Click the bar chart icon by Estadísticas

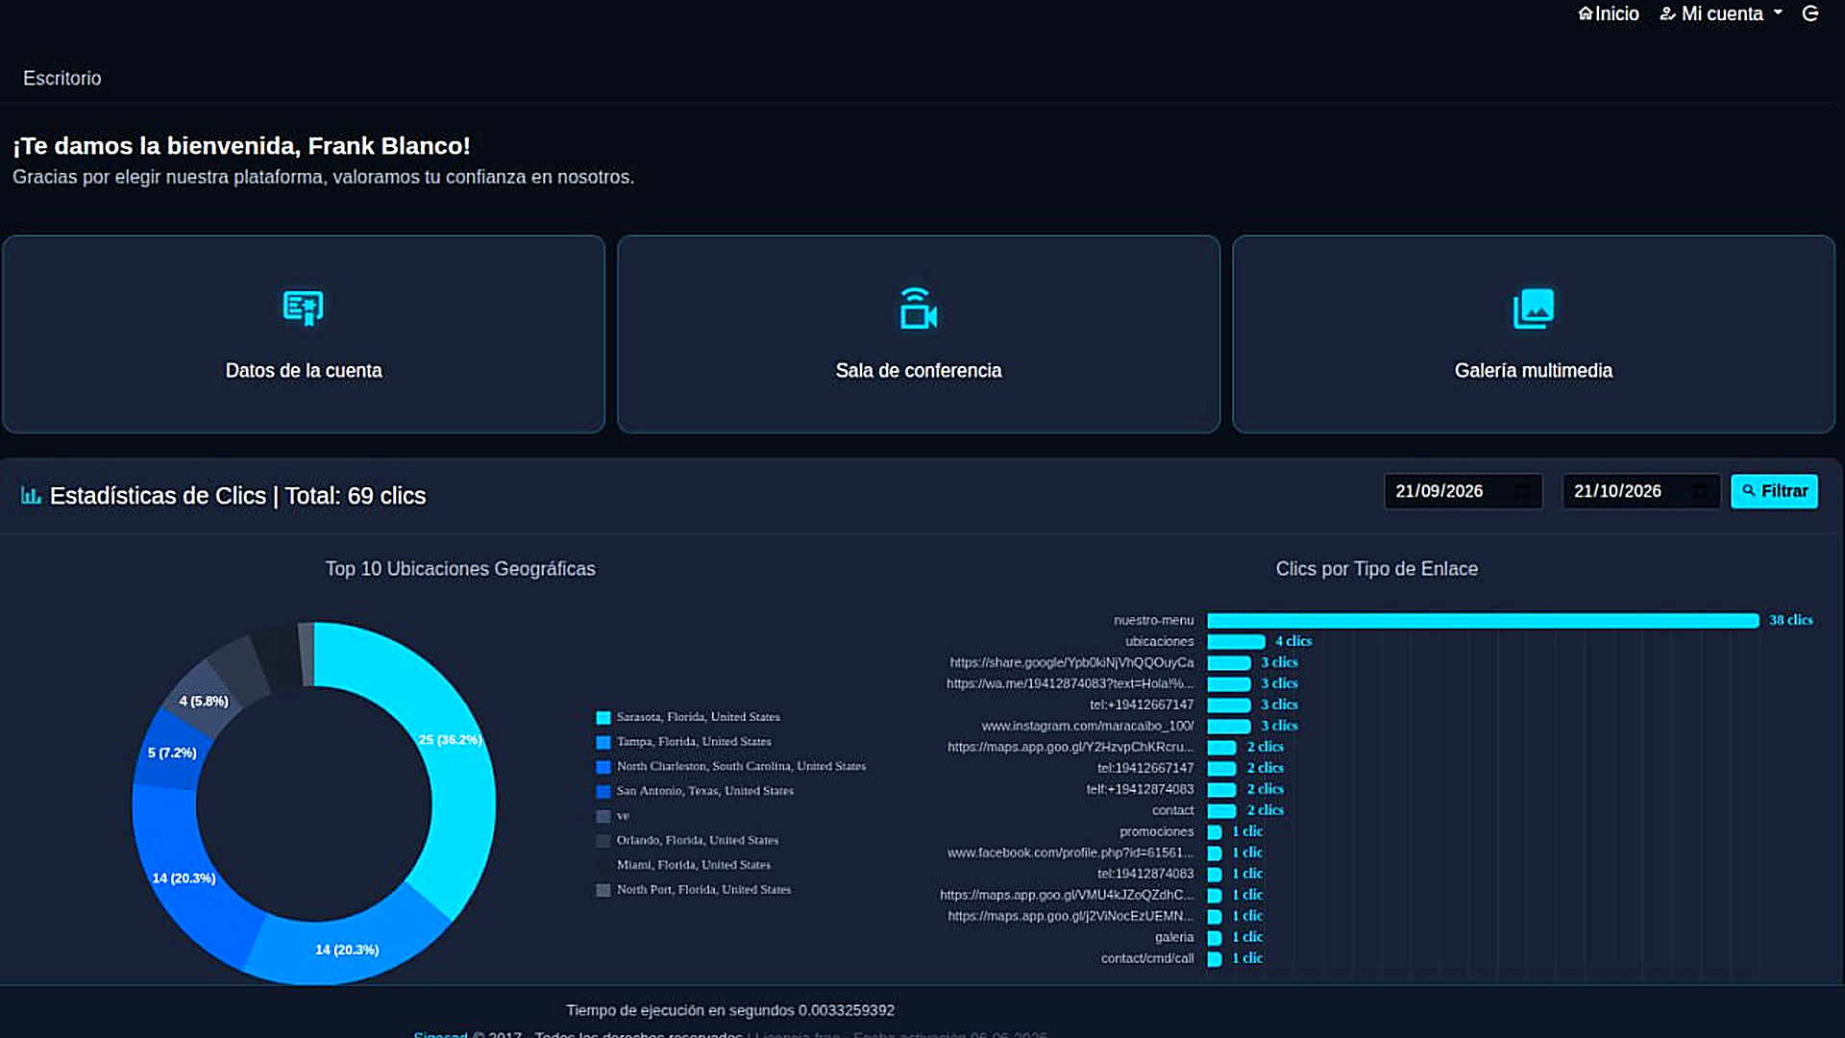pos(31,496)
